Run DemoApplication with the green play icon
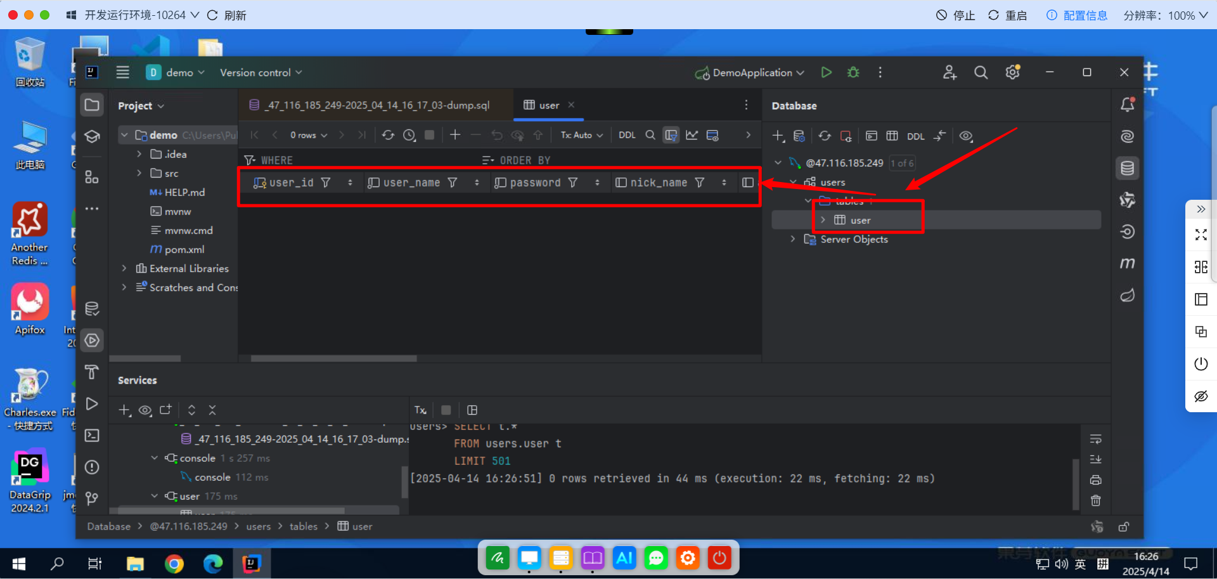1217x579 pixels. pos(826,72)
